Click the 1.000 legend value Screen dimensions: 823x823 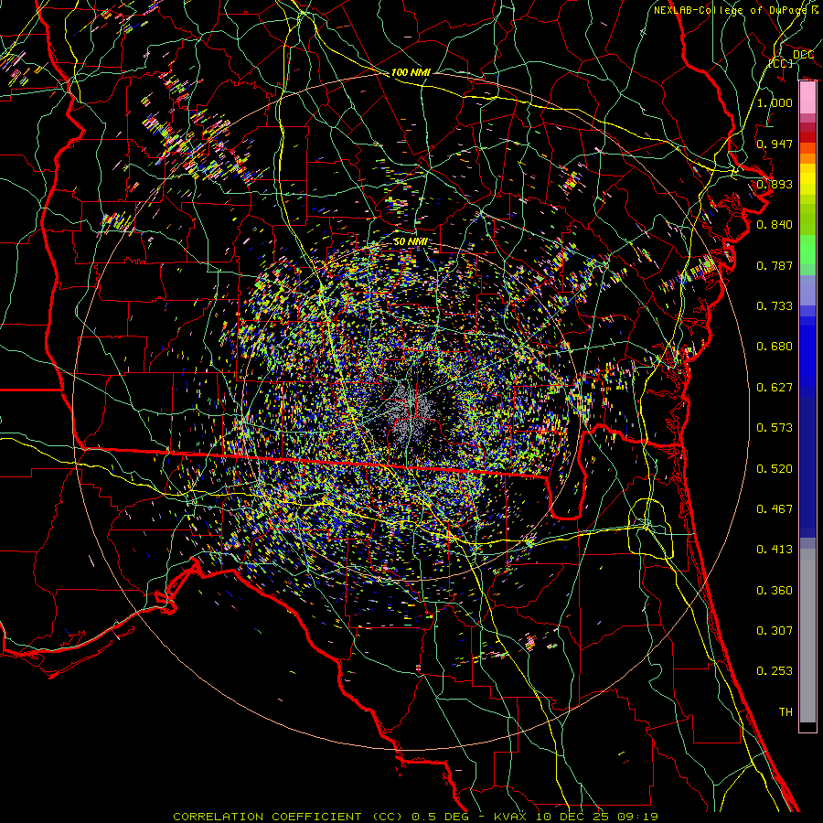tap(775, 102)
